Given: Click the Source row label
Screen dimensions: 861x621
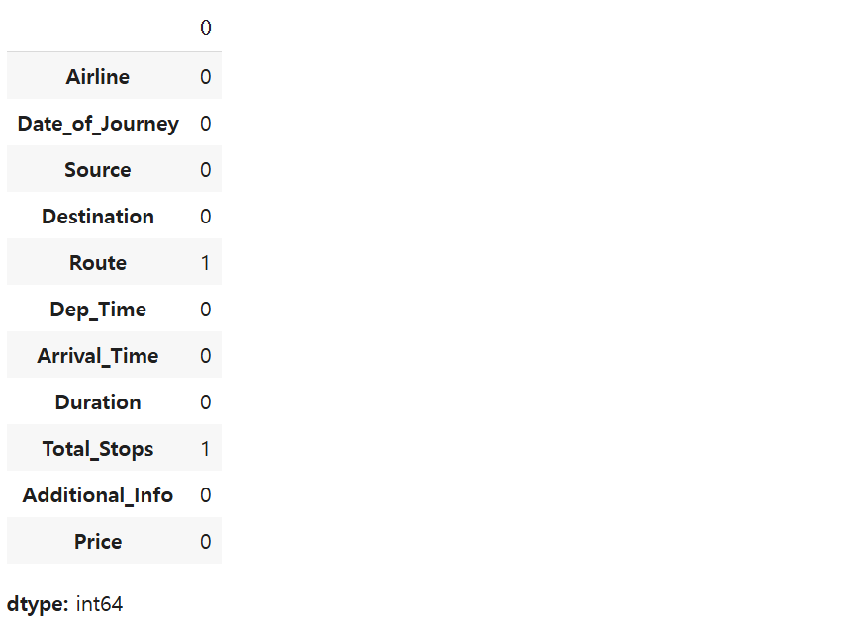Looking at the screenshot, I should coord(98,170).
